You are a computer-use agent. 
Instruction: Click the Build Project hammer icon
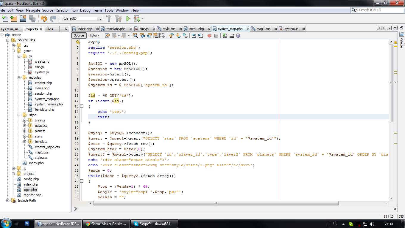point(109,19)
